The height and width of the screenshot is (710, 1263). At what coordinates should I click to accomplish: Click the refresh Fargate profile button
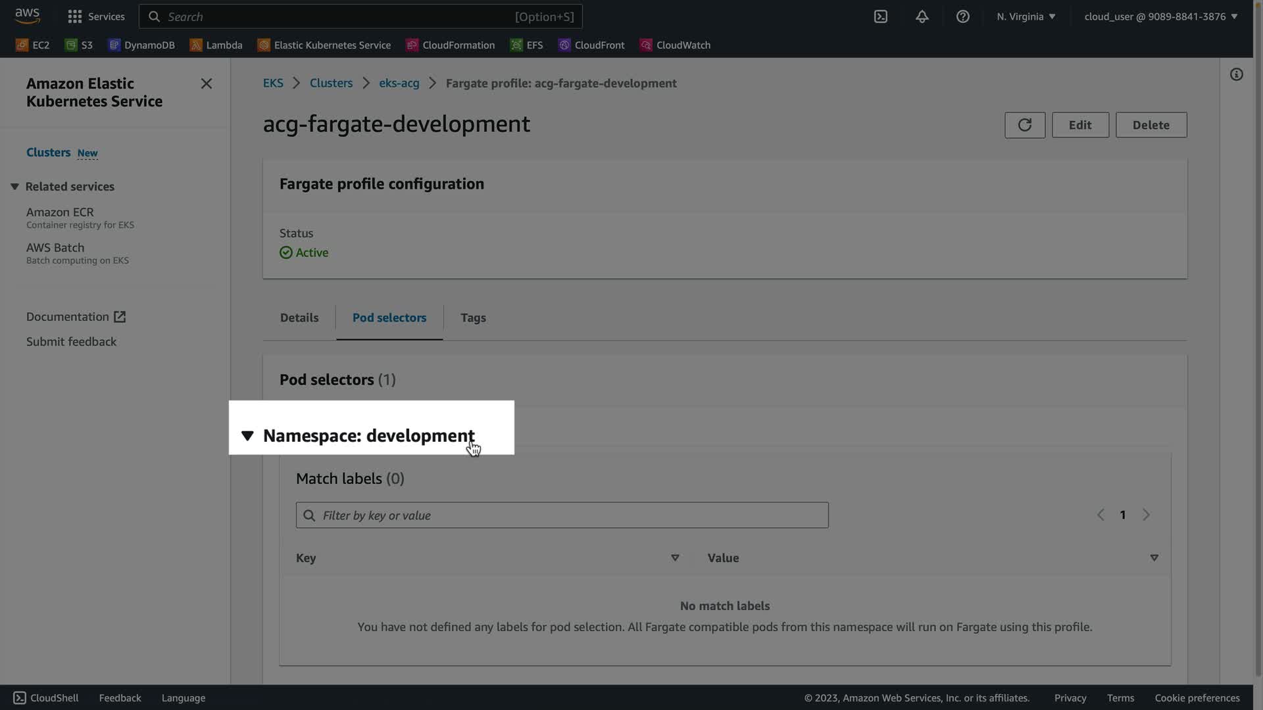click(x=1024, y=125)
